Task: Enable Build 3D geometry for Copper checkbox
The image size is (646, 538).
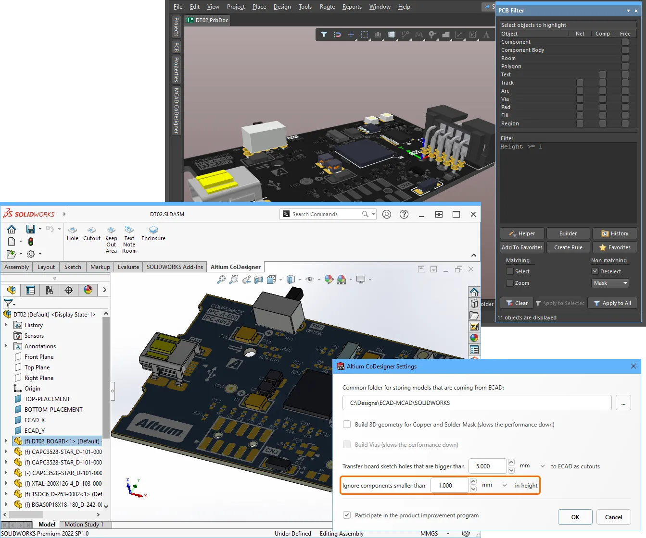Action: click(x=347, y=424)
